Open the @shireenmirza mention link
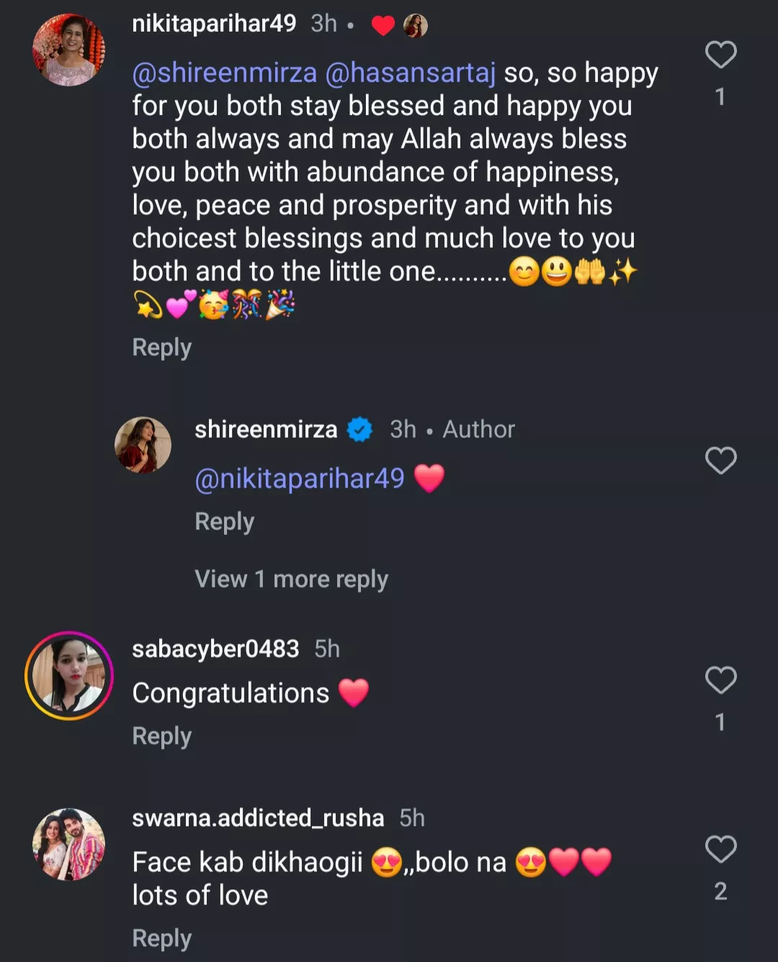This screenshot has width=778, height=962. (224, 73)
